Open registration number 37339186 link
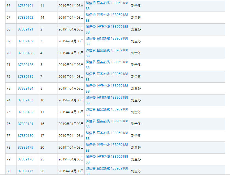The height and width of the screenshot is (175, 230). 26,65
